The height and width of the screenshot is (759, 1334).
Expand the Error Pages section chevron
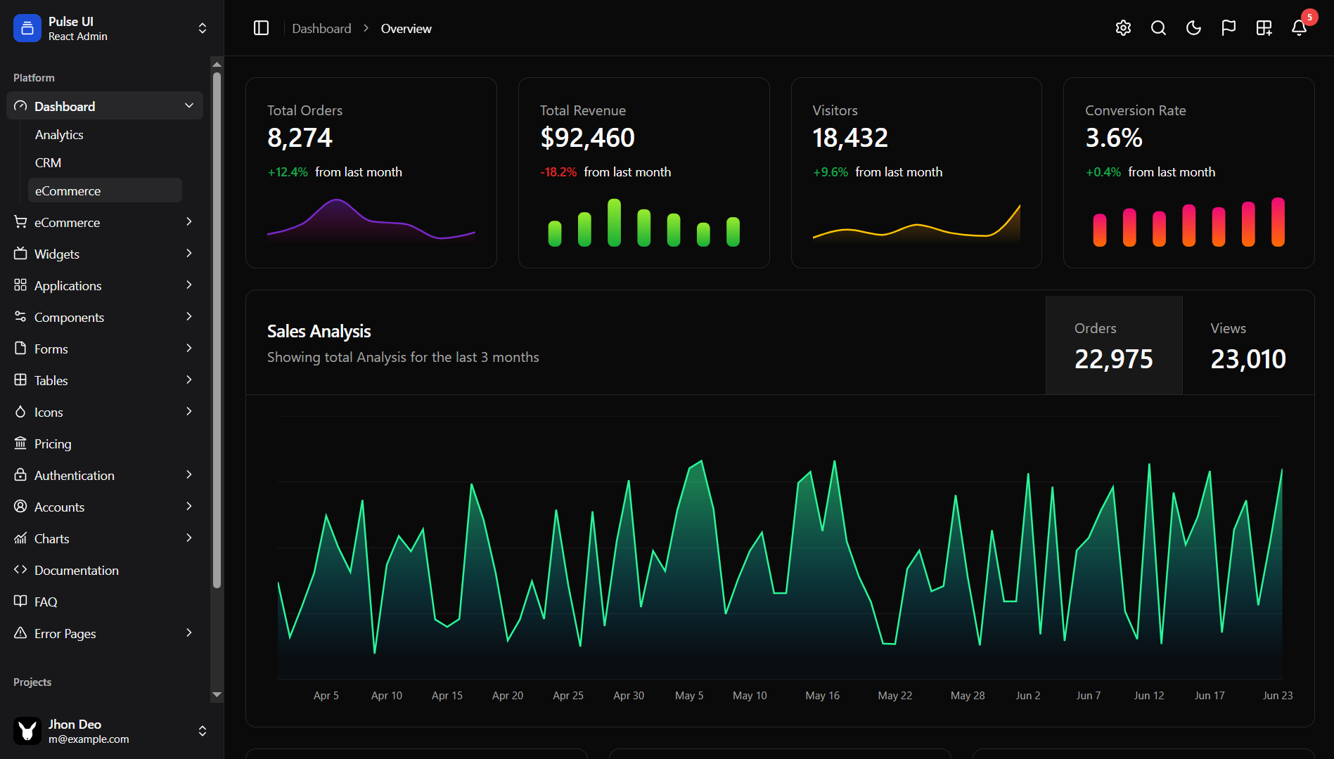(x=189, y=632)
